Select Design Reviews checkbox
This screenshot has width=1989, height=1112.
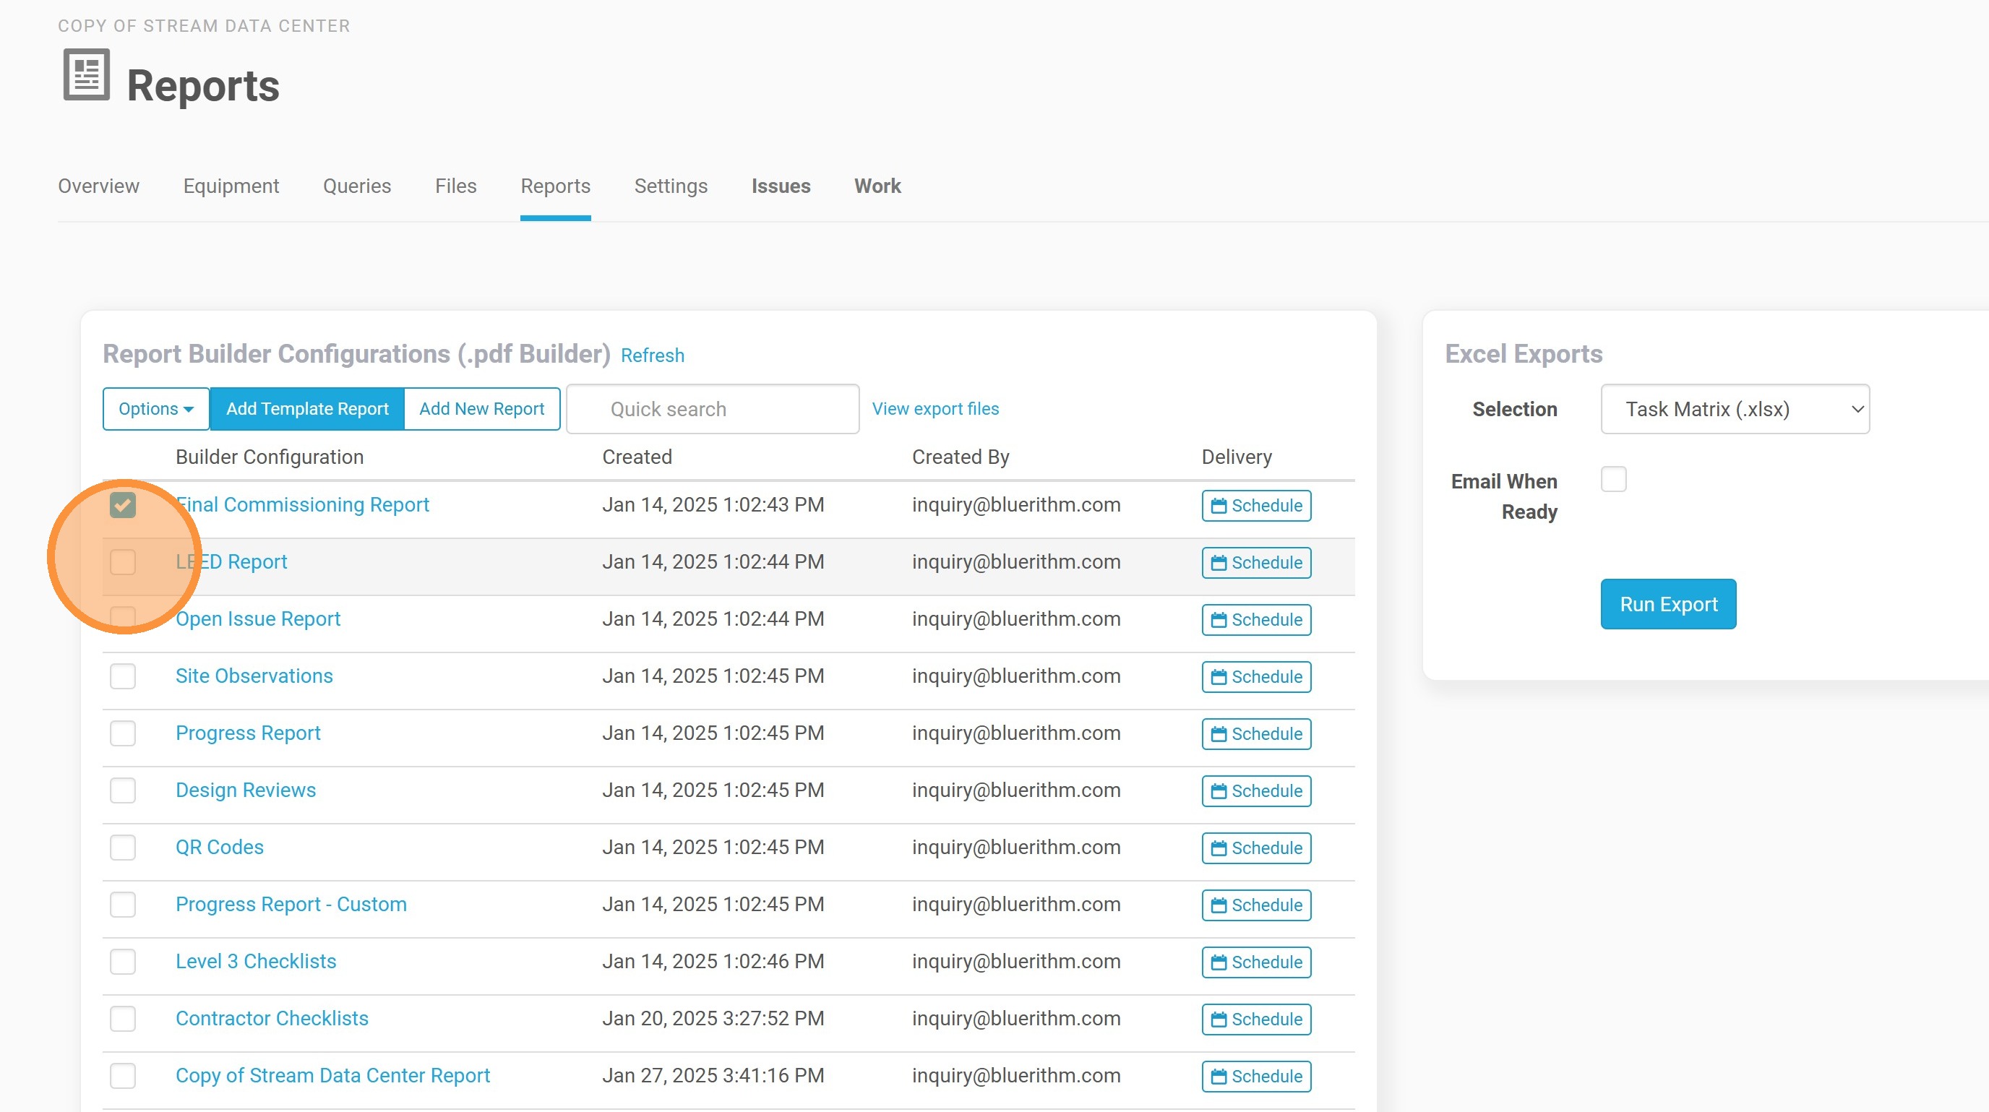123,790
